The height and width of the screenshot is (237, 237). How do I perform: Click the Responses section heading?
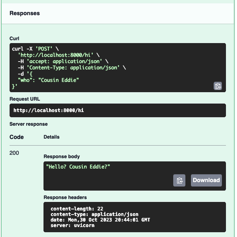[x=24, y=13]
